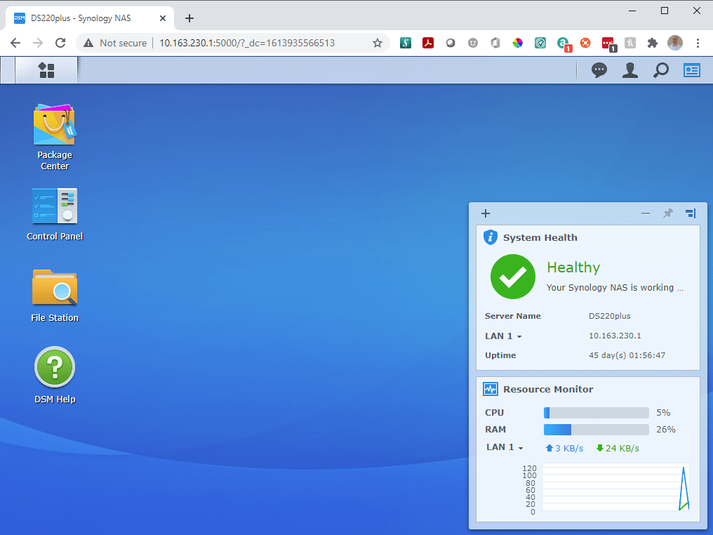
Task: Collapse the widget panel with the minimize arrow
Action: click(x=646, y=213)
